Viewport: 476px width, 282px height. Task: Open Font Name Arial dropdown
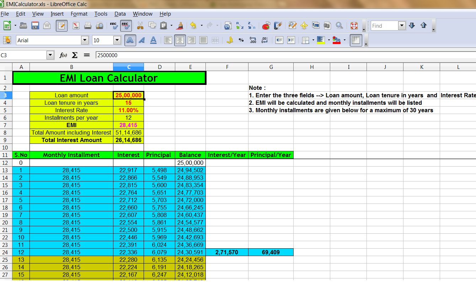coord(85,40)
